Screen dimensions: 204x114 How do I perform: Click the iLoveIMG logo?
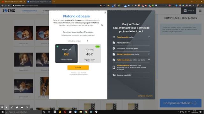tap(9, 10)
